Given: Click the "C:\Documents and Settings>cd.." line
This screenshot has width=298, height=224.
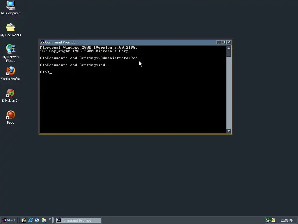Looking at the screenshot, I should point(75,65).
